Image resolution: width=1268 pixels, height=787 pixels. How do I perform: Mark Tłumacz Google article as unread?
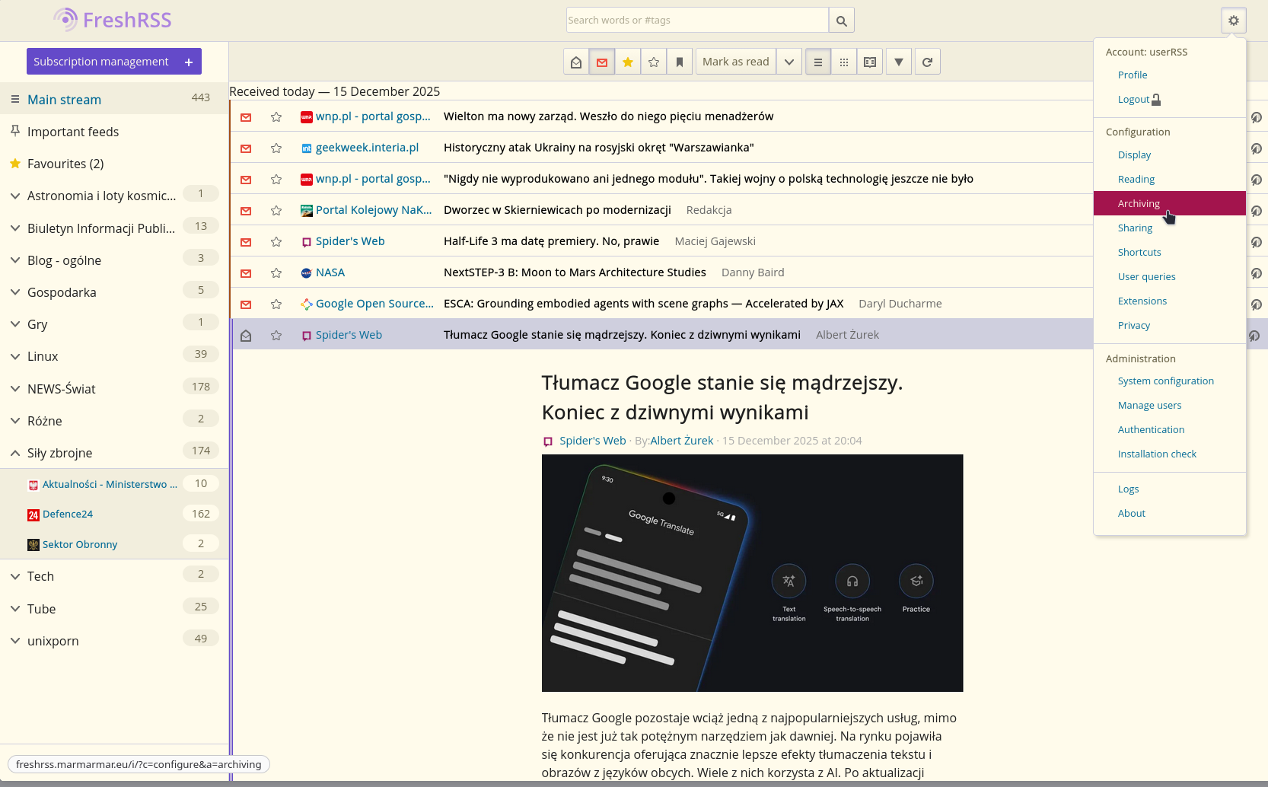point(246,336)
